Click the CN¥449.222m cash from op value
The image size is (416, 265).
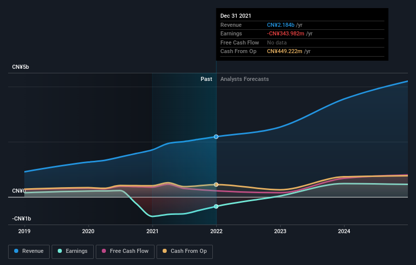284,52
